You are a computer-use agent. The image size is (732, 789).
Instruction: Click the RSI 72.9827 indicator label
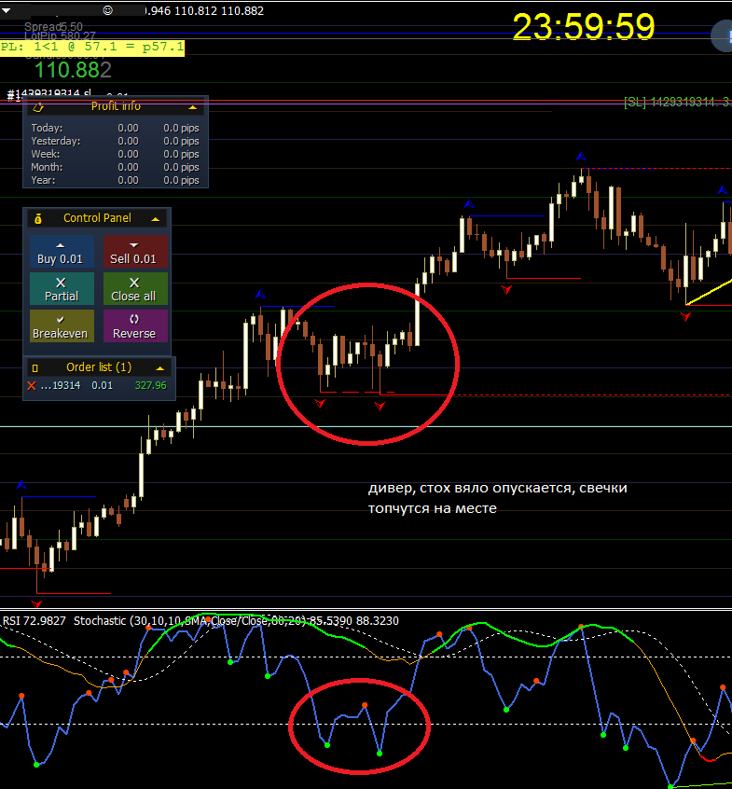pyautogui.click(x=35, y=620)
